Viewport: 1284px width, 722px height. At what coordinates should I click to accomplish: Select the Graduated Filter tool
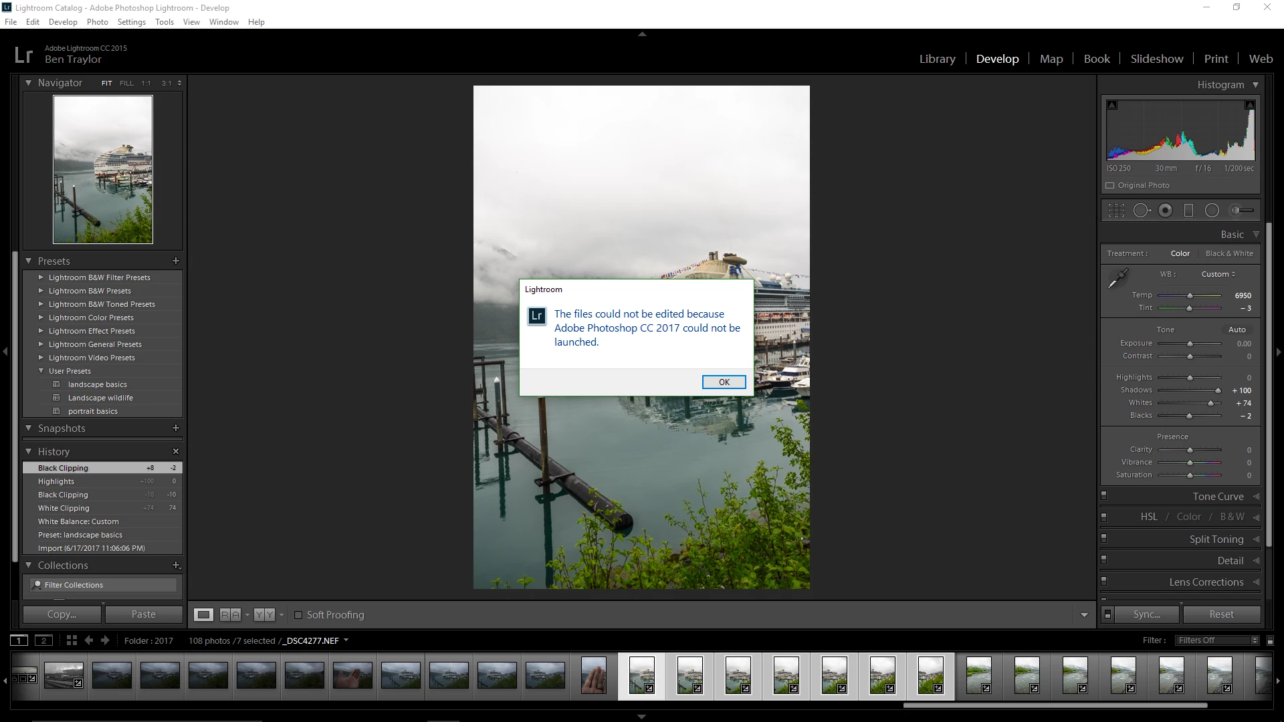pos(1188,211)
